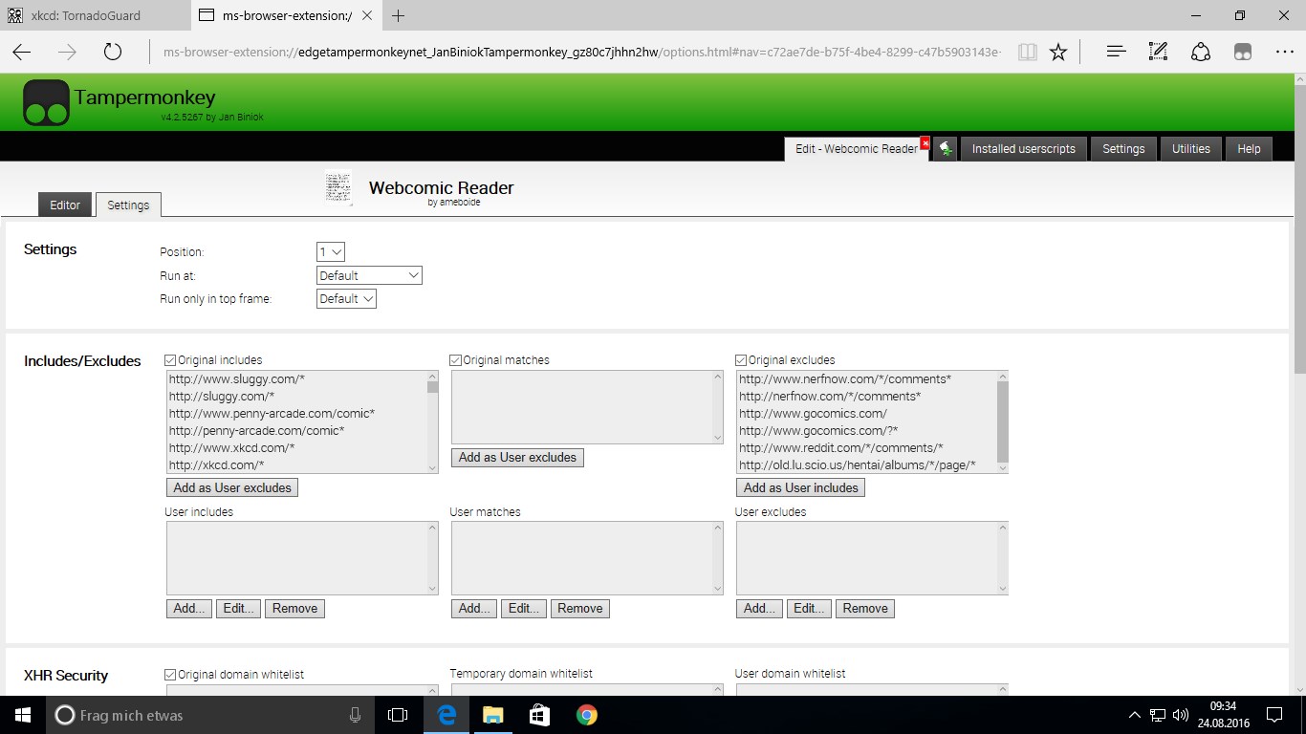Click the Add as User includes button
This screenshot has height=734, width=1306.
click(x=801, y=487)
